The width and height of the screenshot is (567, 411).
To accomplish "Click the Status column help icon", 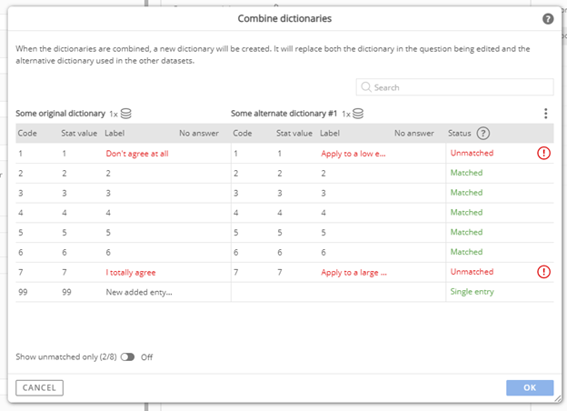I will pyautogui.click(x=483, y=134).
